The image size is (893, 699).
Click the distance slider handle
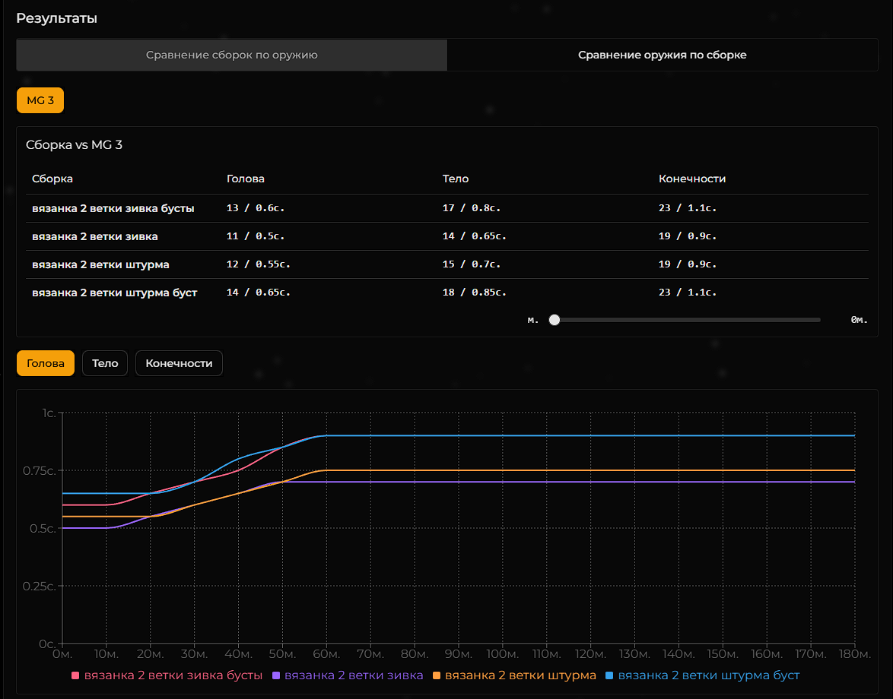click(555, 320)
